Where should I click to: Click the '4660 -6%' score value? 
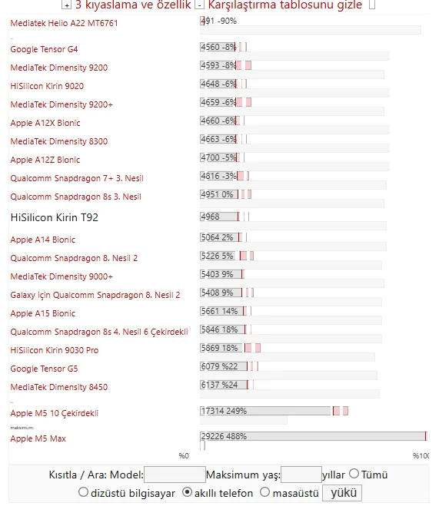[x=218, y=121]
